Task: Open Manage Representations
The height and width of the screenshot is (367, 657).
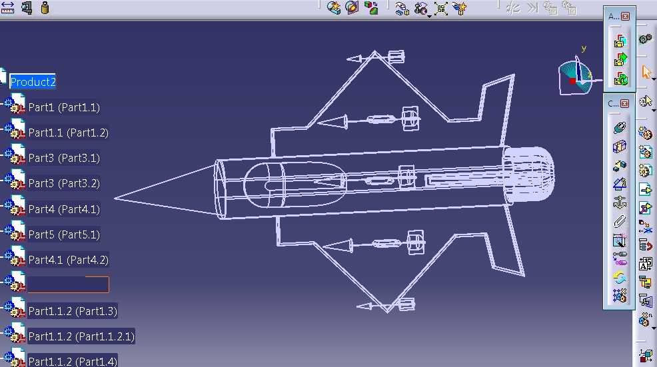Action: pos(645,300)
